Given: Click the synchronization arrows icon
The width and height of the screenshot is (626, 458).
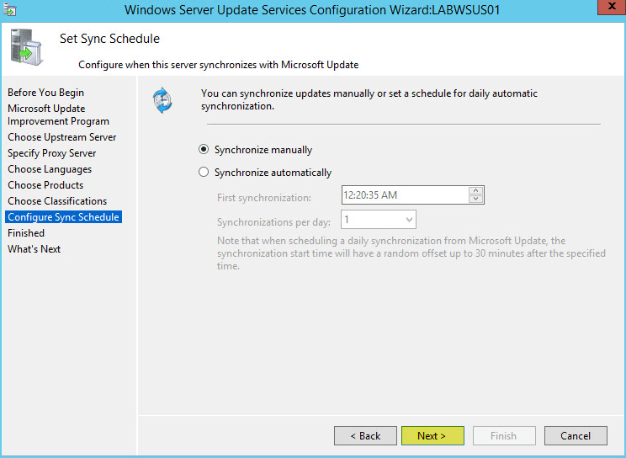Looking at the screenshot, I should pyautogui.click(x=162, y=100).
